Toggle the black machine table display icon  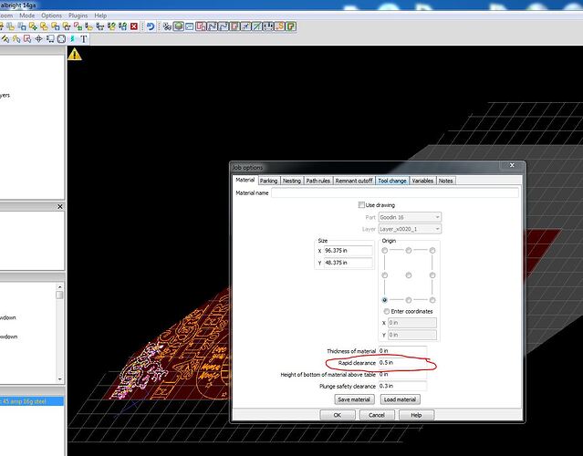coord(268,26)
